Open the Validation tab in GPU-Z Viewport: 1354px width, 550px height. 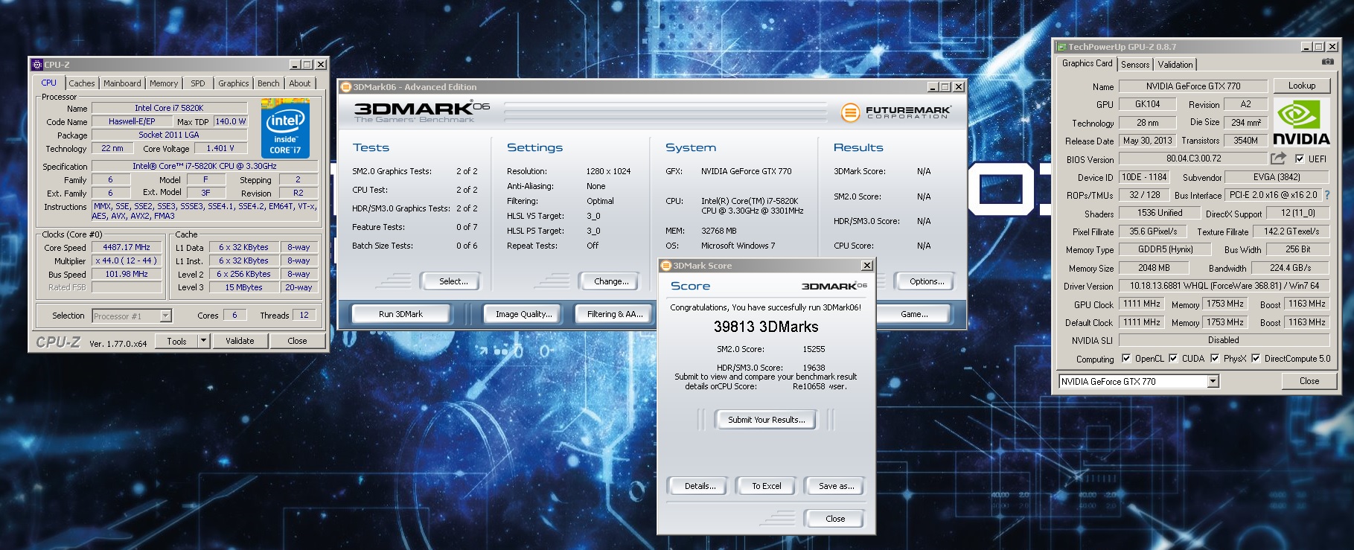tap(1175, 65)
